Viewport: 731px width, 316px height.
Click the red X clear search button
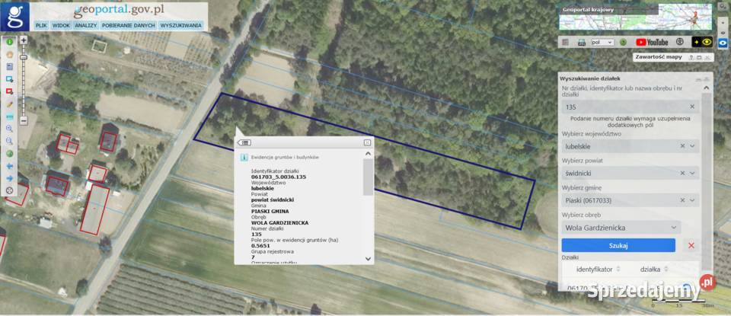tap(691, 245)
